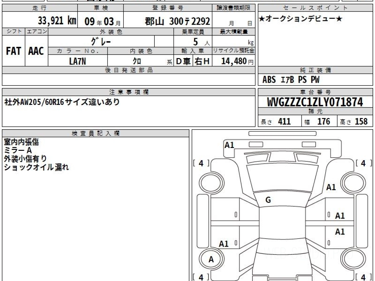Select equipment list ABS エアB PS PW
Image resolution: width=375 pixels, height=281 pixels.
291,80
